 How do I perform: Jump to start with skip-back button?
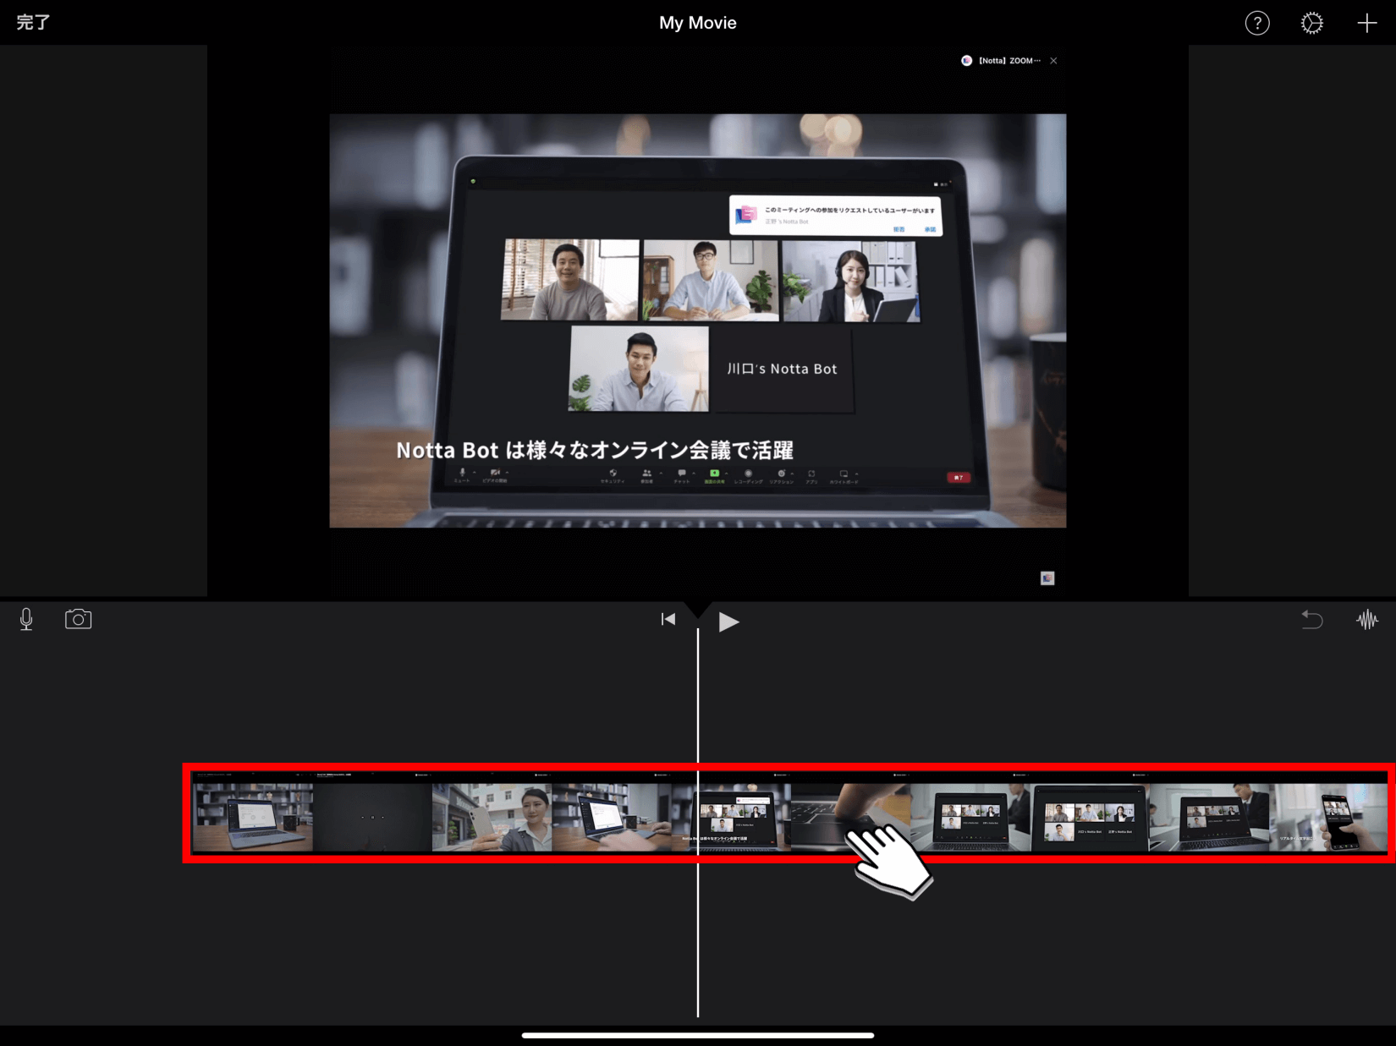click(668, 620)
